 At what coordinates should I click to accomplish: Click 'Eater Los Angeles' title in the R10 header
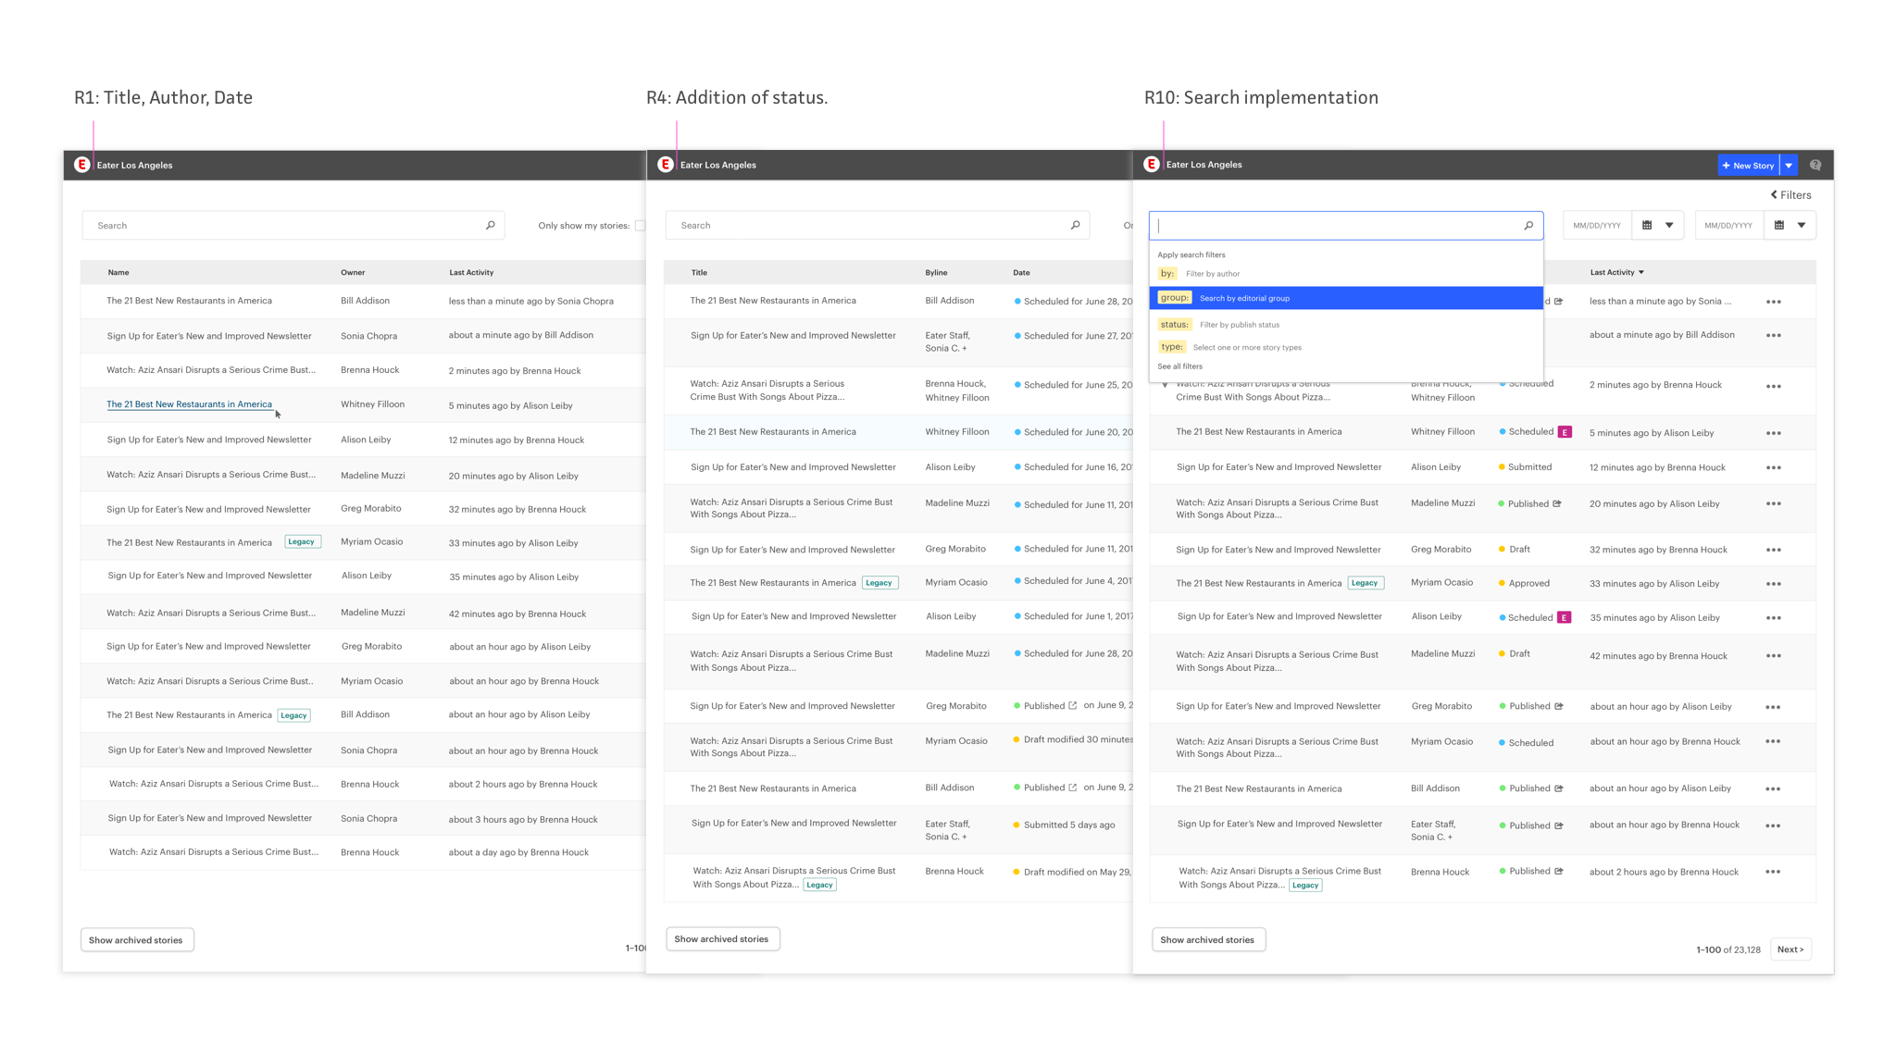(1204, 165)
